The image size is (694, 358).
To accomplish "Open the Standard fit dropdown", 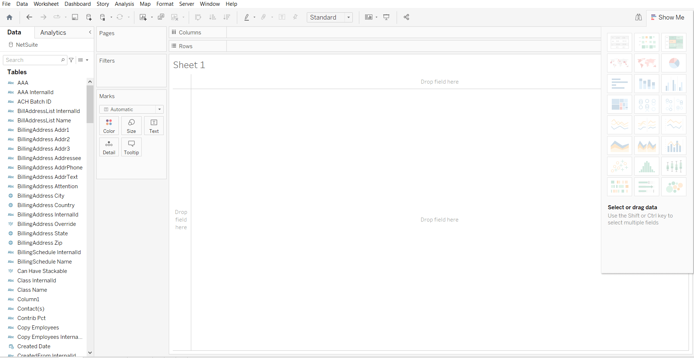I will click(x=348, y=17).
